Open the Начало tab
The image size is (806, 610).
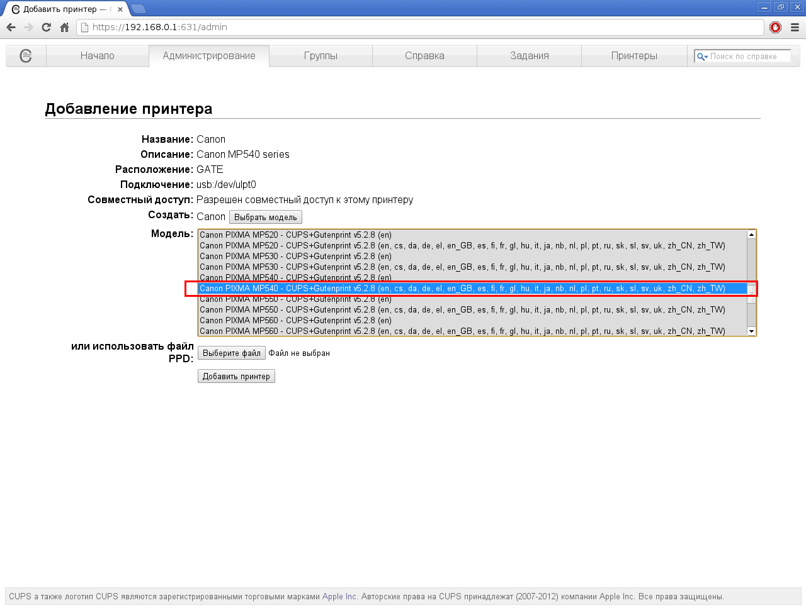[98, 56]
